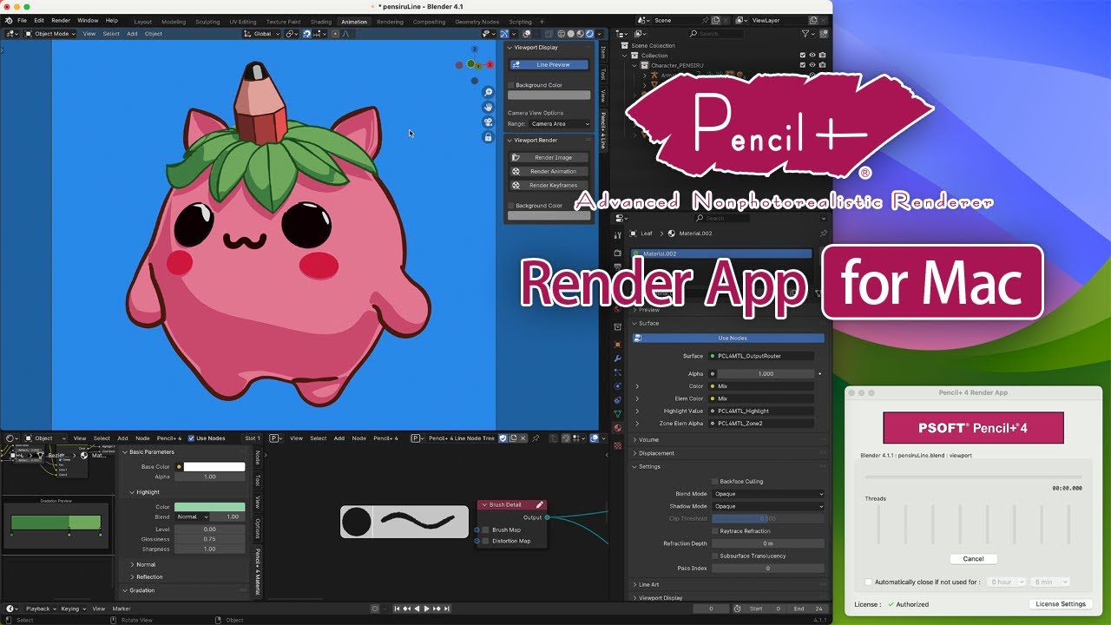Open License Settings in the Render App
Viewport: 1111px width, 625px height.
pos(1061,604)
